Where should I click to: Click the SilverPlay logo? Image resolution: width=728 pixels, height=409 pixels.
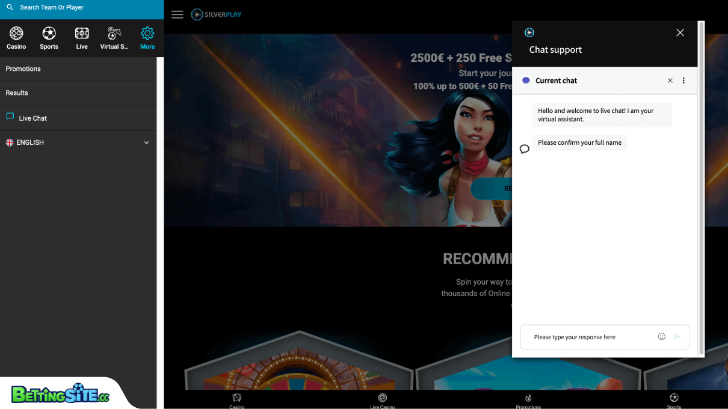216,14
